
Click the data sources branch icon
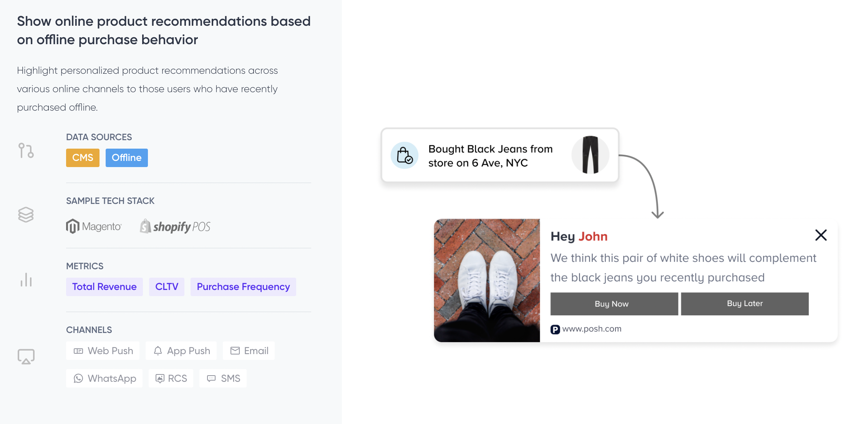[26, 150]
